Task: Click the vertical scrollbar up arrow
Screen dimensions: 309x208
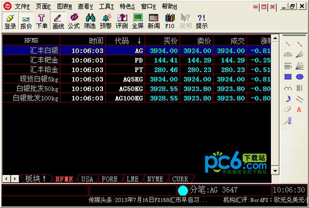Action: [275, 38]
